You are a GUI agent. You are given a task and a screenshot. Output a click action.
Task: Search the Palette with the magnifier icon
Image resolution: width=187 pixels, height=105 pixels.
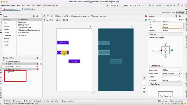point(34,16)
